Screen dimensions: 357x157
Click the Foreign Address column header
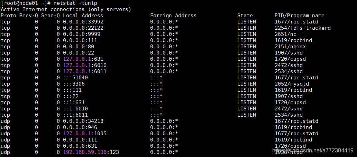click(x=173, y=16)
